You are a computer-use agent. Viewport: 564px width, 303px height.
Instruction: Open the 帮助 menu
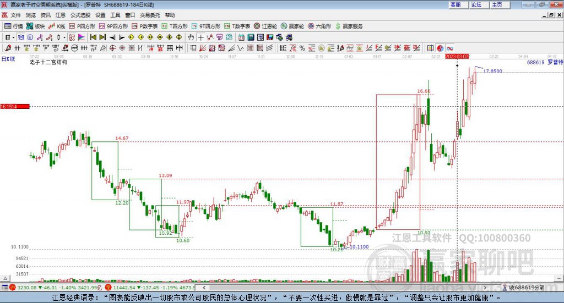point(170,15)
